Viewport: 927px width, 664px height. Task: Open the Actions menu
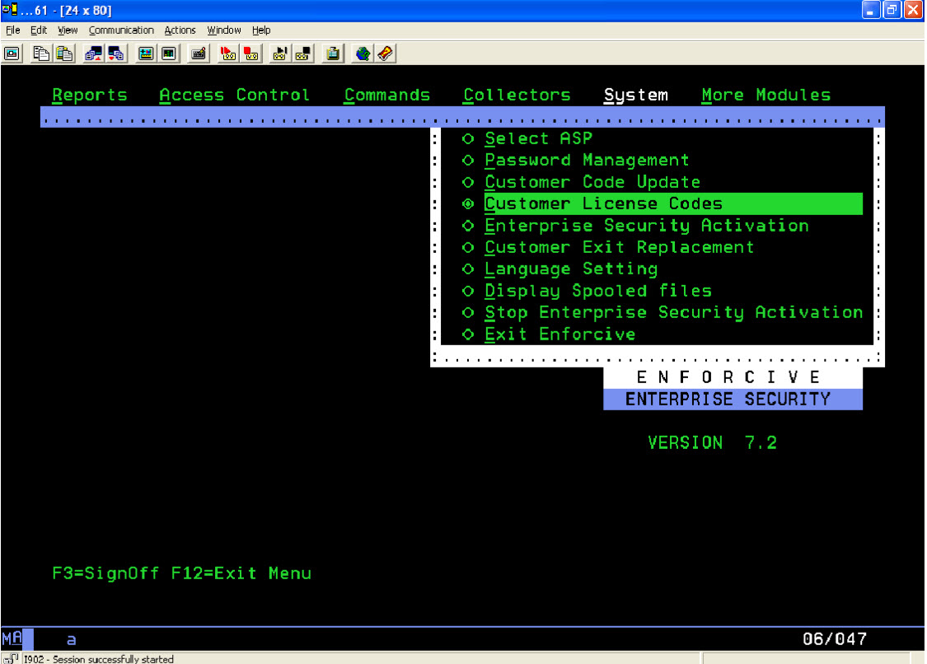point(180,30)
